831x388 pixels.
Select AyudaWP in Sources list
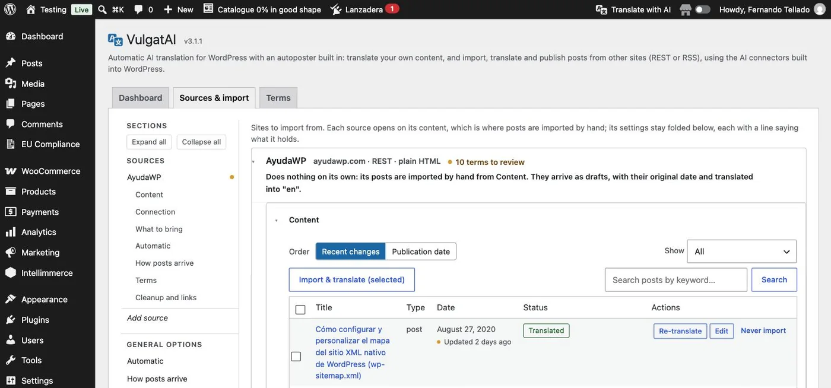[x=144, y=177]
